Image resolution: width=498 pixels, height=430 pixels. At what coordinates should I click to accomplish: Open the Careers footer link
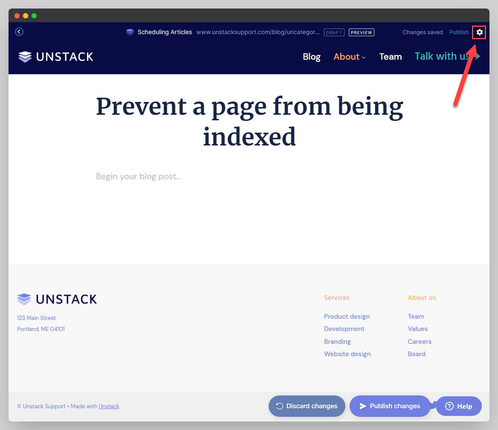point(420,342)
